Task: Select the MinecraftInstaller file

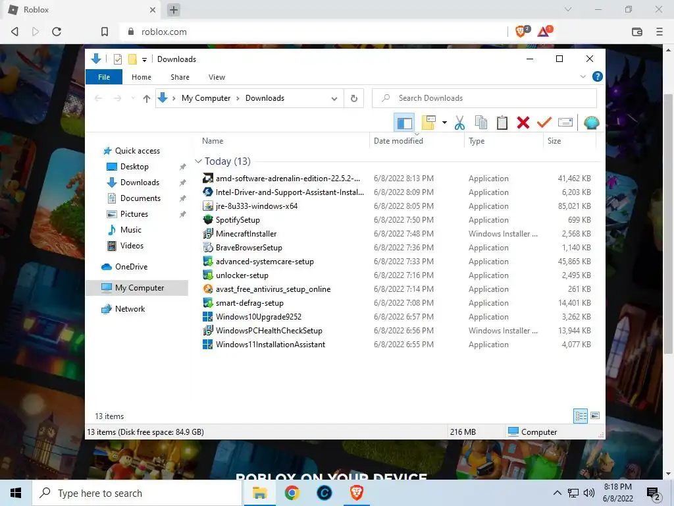Action: [246, 234]
